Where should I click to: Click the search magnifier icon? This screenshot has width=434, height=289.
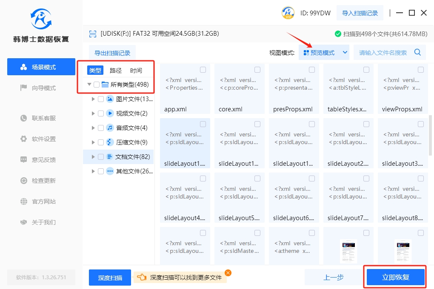click(417, 52)
